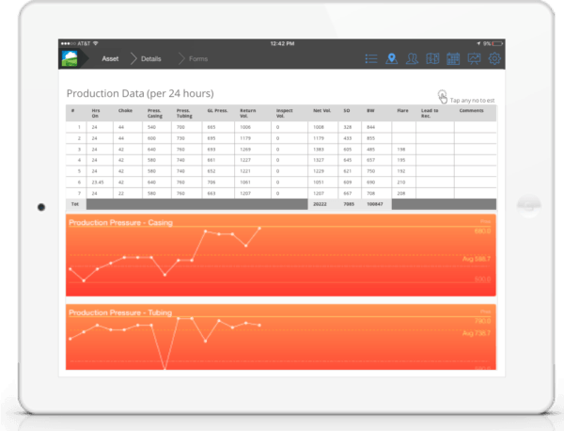Tap row number 1 to edit
The height and width of the screenshot is (431, 564).
(x=79, y=127)
